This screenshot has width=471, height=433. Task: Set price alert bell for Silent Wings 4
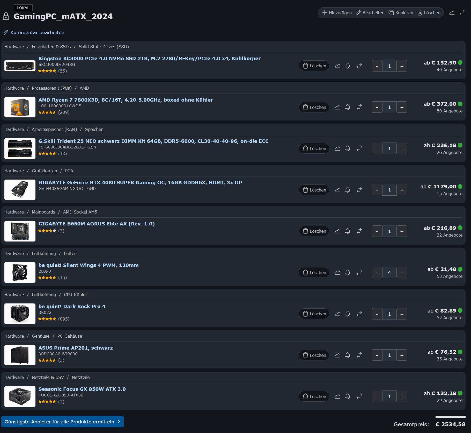point(348,273)
